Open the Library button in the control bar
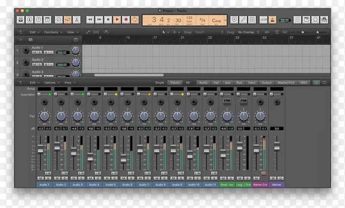This screenshot has height=208, width=345. point(21,19)
